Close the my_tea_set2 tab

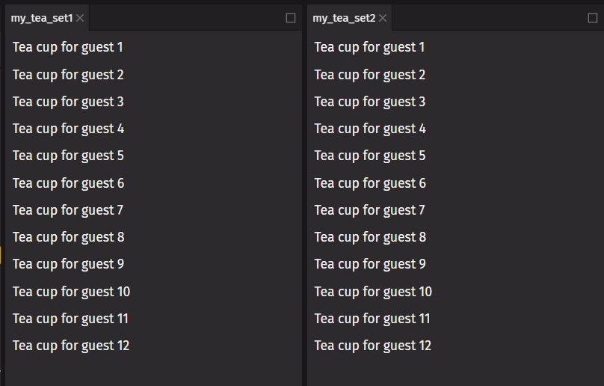point(383,18)
